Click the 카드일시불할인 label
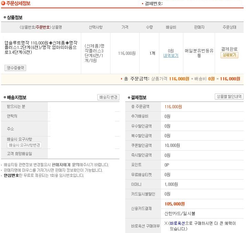 pos(143,194)
